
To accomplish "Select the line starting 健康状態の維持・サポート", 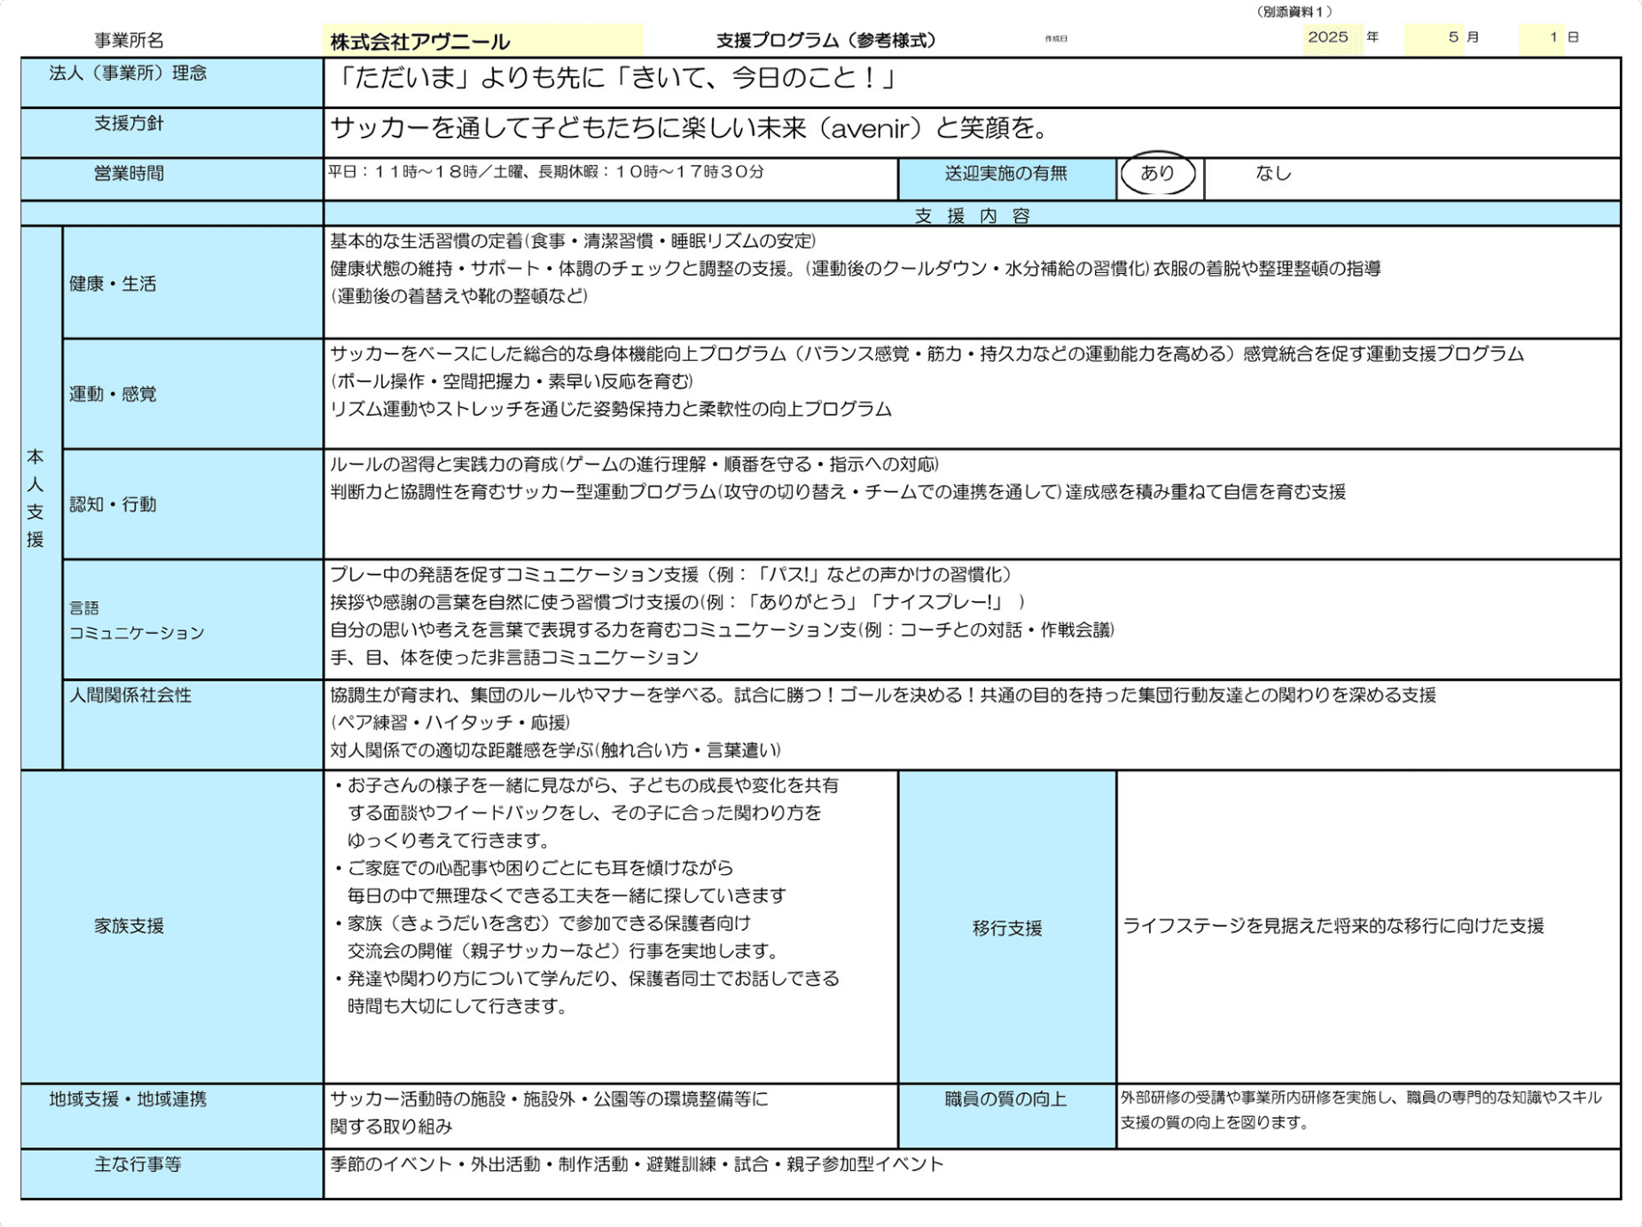I will coord(855,269).
